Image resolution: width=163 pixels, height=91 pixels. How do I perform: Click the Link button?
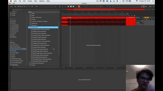tap(11, 6)
